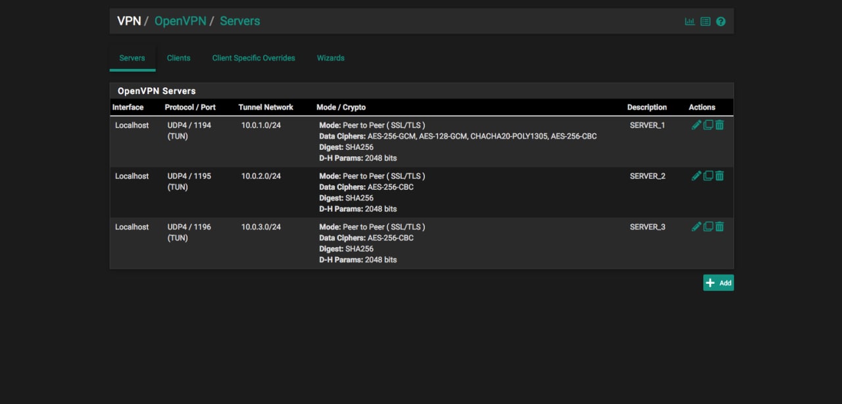The width and height of the screenshot is (842, 404).
Task: Open the Wizards tab
Action: (x=330, y=58)
